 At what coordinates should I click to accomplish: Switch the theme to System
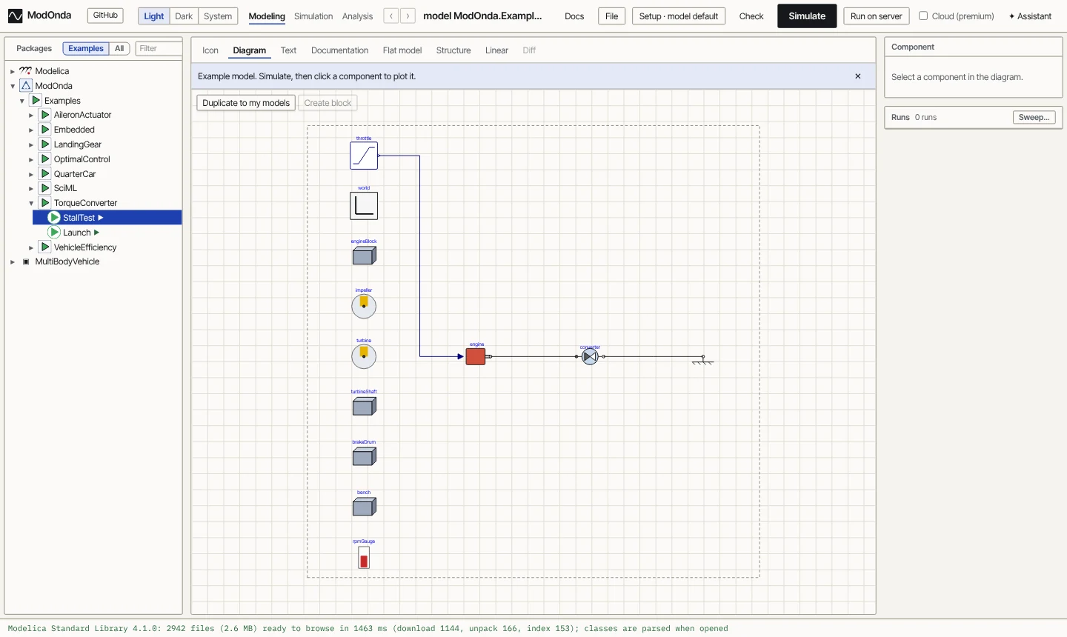pos(218,16)
